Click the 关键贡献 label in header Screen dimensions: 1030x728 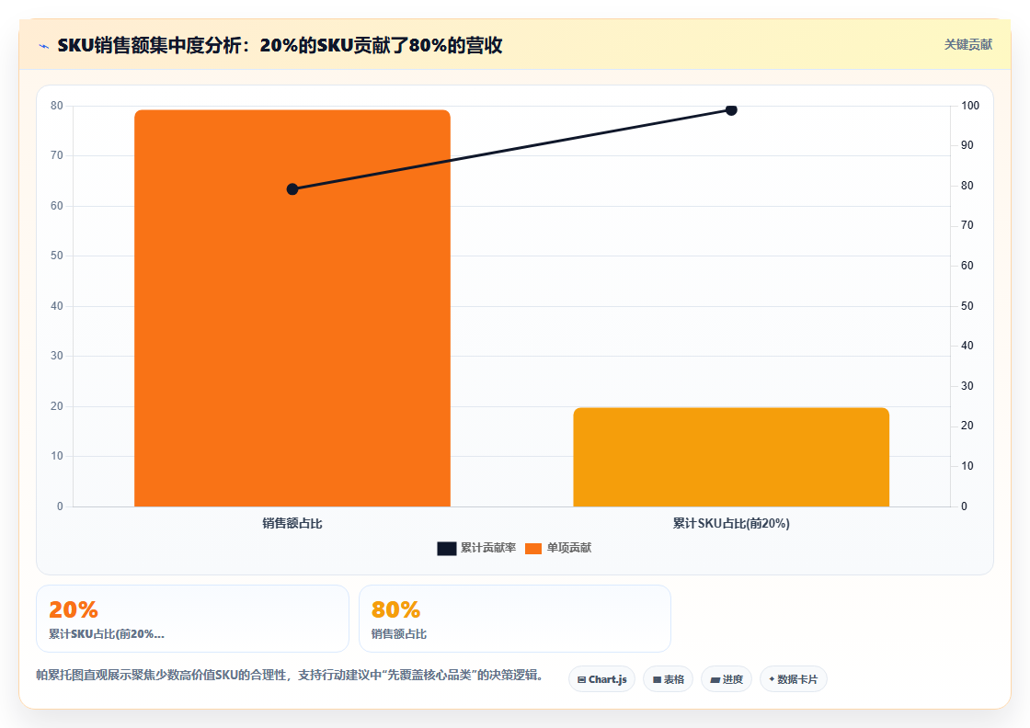pyautogui.click(x=967, y=45)
